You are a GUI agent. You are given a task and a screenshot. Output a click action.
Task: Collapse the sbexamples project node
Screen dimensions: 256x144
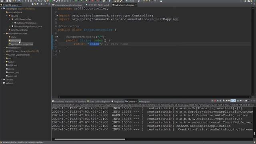[2, 9]
